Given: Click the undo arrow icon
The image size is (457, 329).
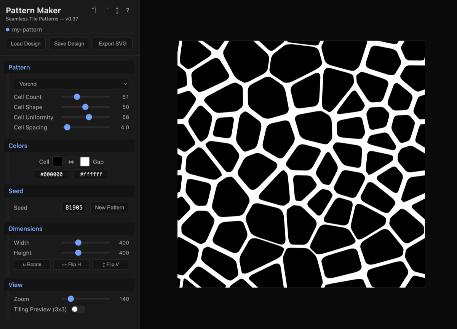Looking at the screenshot, I should point(94,10).
